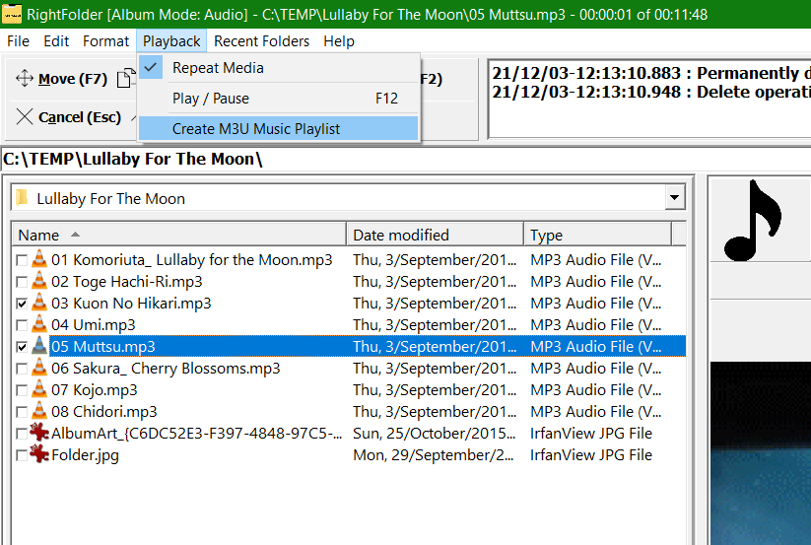The width and height of the screenshot is (811, 545).
Task: Toggle checkbox for 01 Komoriuta file
Action: pyautogui.click(x=22, y=260)
